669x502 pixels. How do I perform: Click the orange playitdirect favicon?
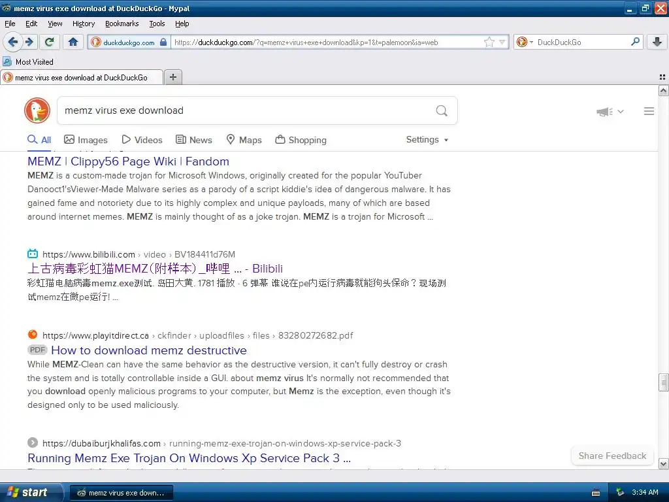33,335
